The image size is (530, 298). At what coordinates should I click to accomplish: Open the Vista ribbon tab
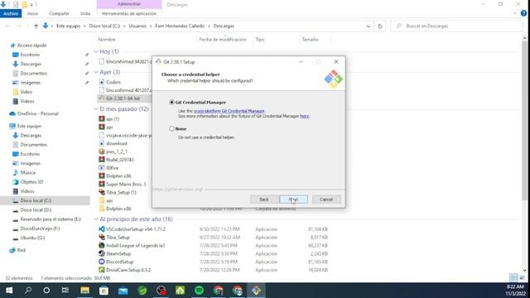[85, 13]
